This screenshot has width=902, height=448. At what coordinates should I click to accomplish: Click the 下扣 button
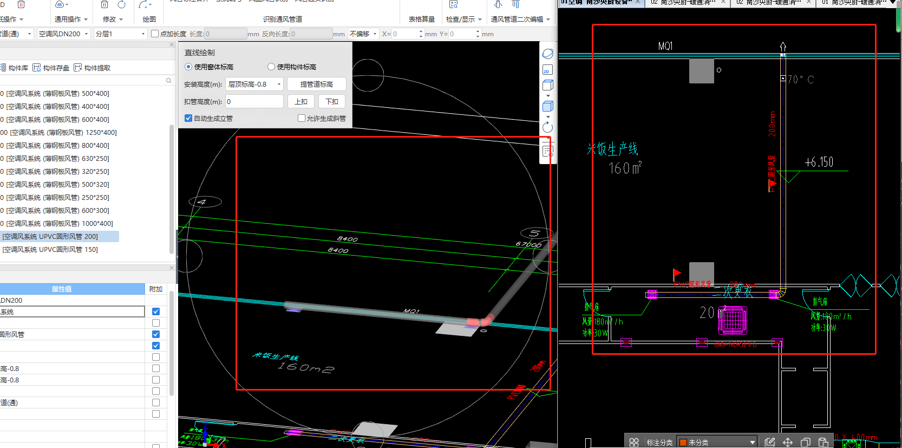[332, 101]
